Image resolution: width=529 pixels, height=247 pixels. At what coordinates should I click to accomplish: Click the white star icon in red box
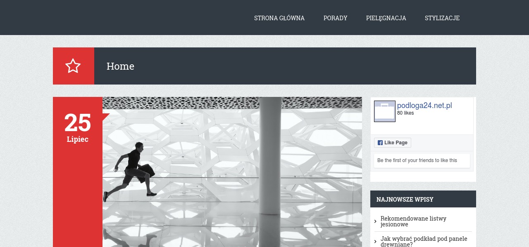click(73, 66)
